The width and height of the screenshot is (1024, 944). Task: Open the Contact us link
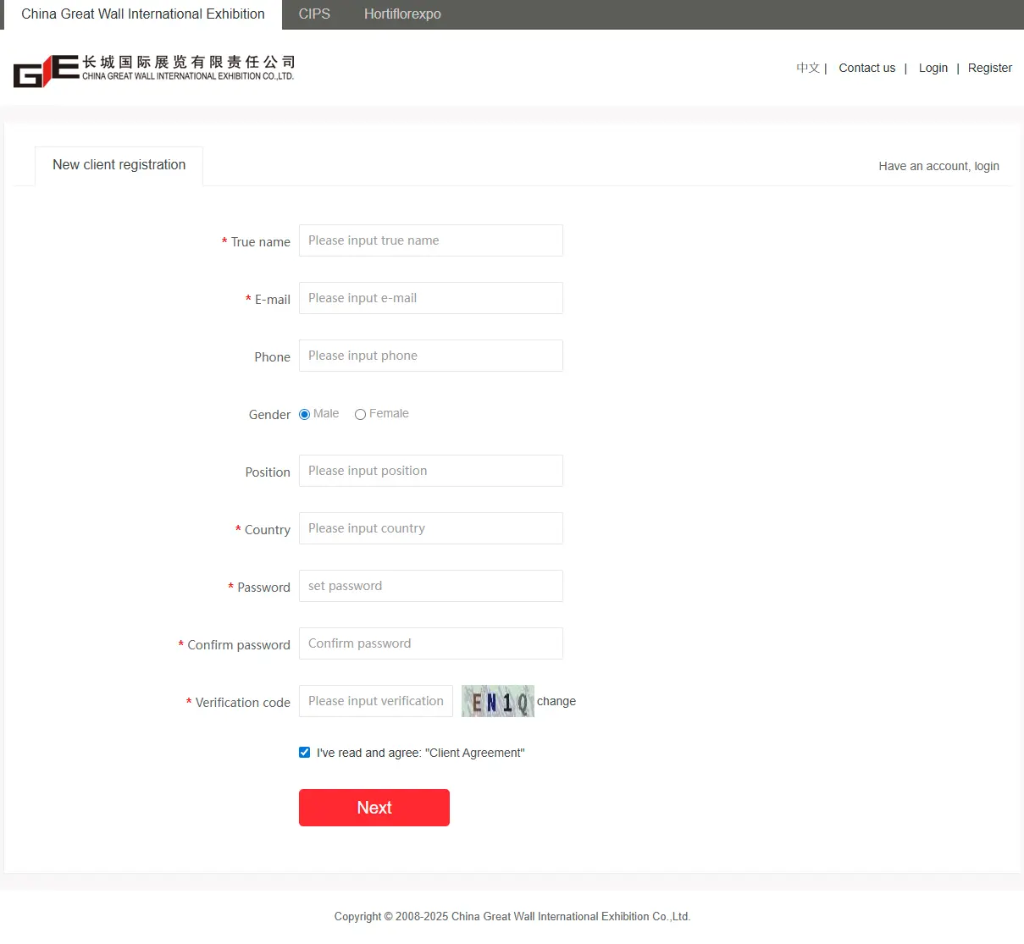[866, 68]
